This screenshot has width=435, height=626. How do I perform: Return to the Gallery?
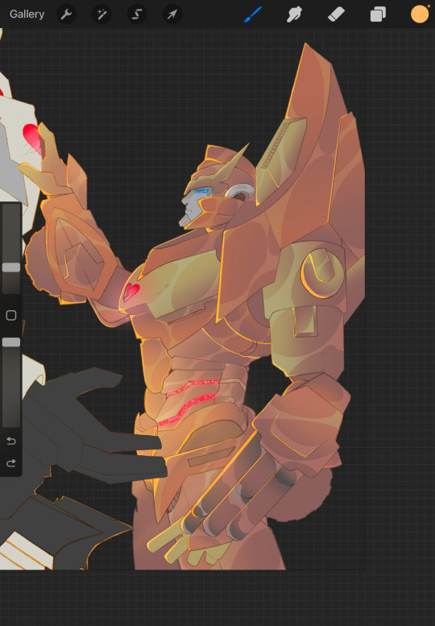tap(27, 15)
